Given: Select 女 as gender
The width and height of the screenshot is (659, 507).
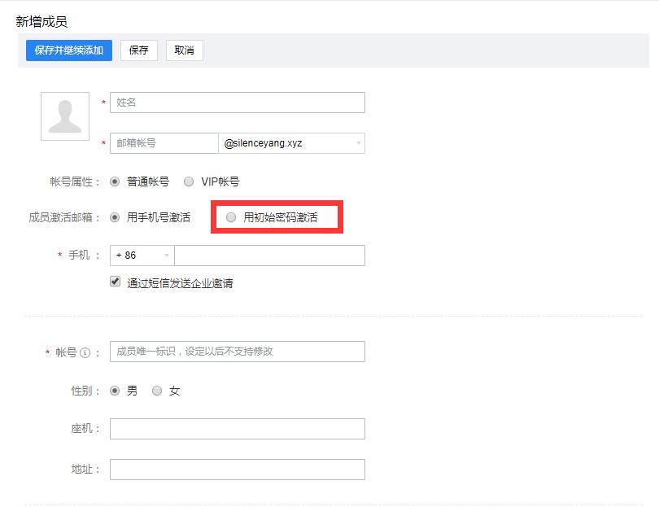Looking at the screenshot, I should 156,391.
